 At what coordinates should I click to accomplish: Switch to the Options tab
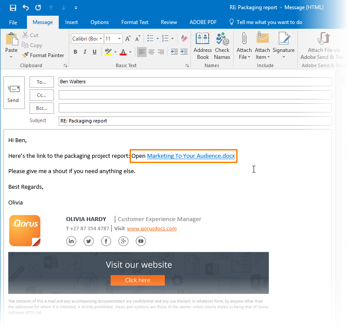(100, 22)
